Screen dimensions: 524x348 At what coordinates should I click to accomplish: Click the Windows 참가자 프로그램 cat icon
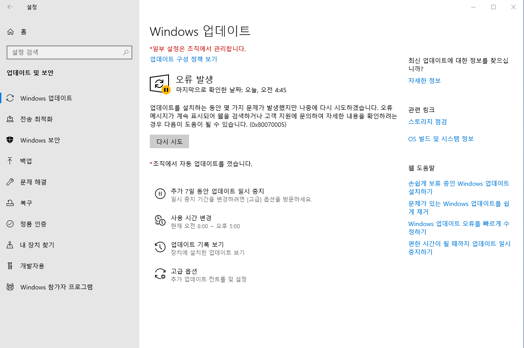point(10,287)
